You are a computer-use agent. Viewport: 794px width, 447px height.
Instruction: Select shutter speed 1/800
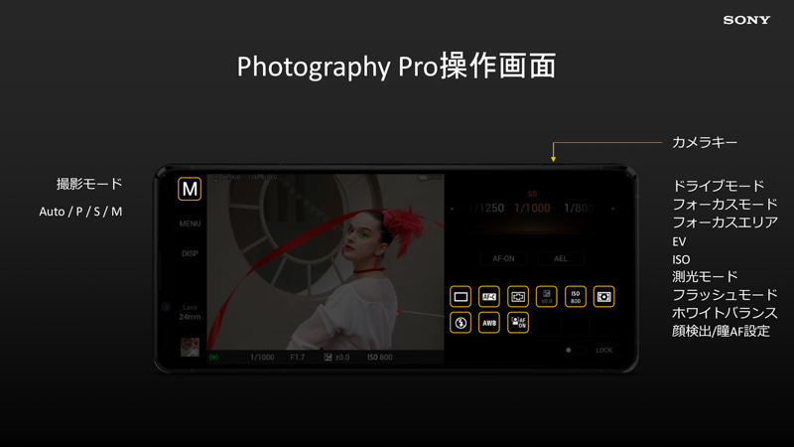point(579,208)
